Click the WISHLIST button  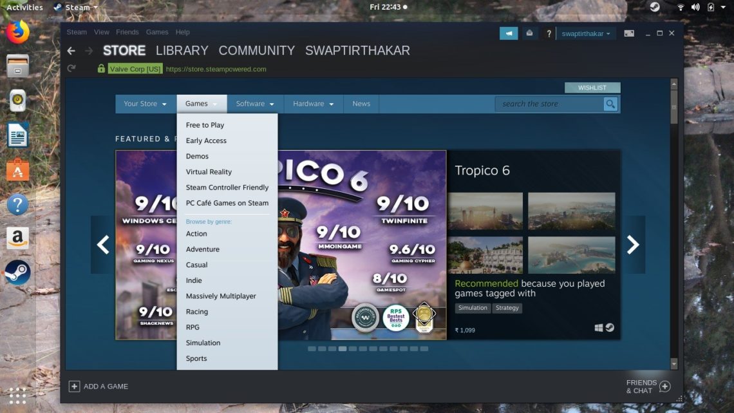pyautogui.click(x=592, y=88)
